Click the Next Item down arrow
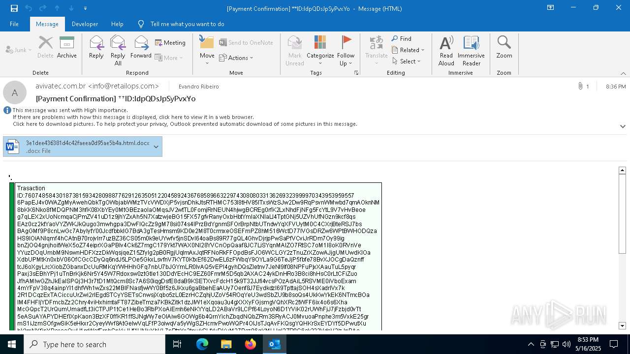The image size is (630, 354). 71,8
